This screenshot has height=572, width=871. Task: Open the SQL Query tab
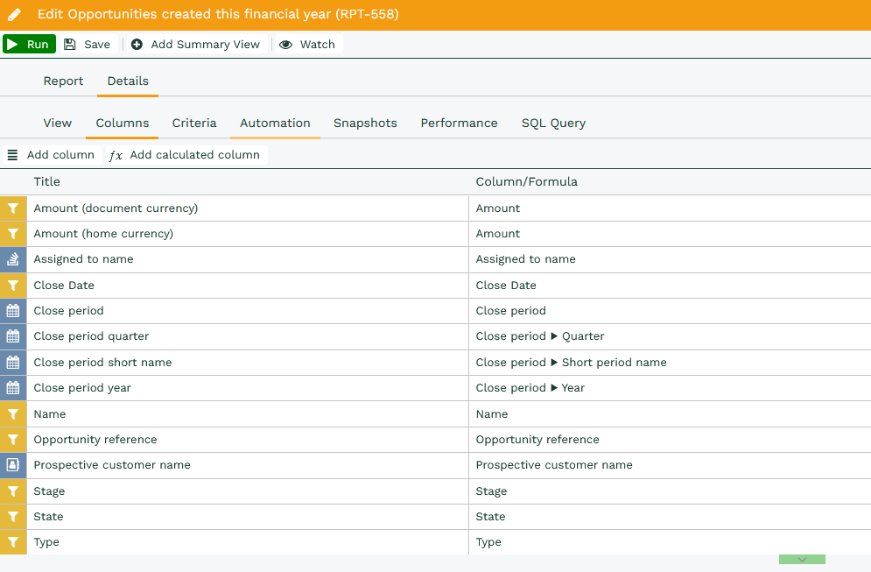pyautogui.click(x=553, y=123)
